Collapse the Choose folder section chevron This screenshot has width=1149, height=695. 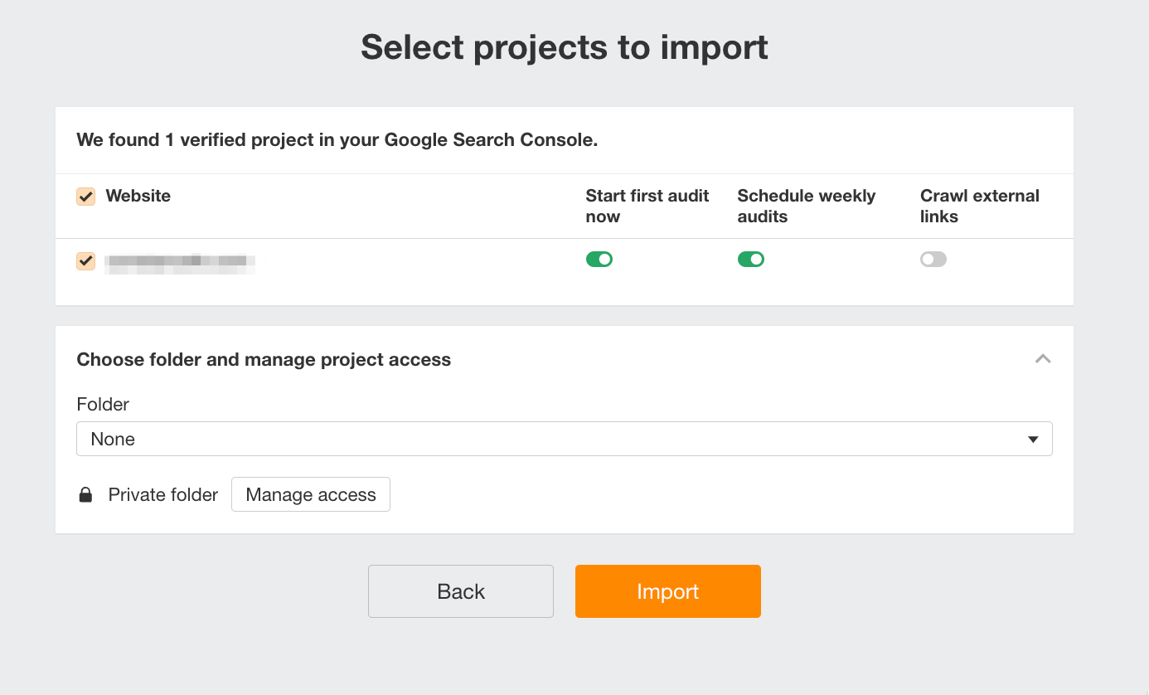1043,359
